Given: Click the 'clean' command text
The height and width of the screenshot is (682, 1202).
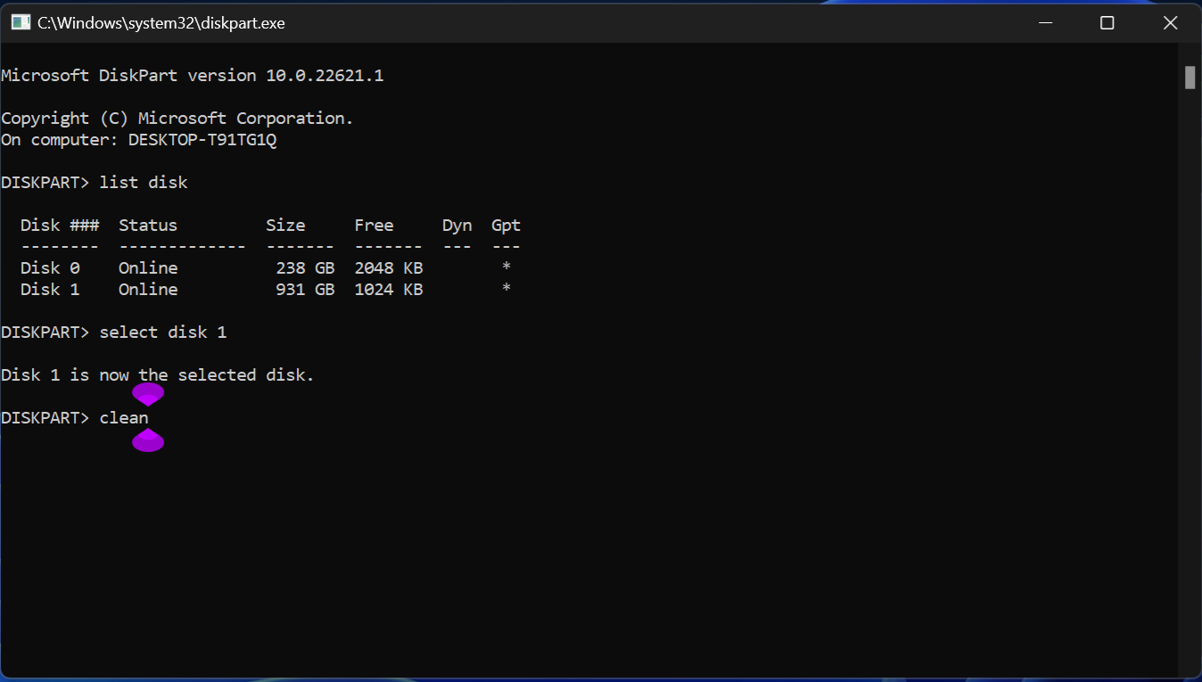Looking at the screenshot, I should (124, 418).
